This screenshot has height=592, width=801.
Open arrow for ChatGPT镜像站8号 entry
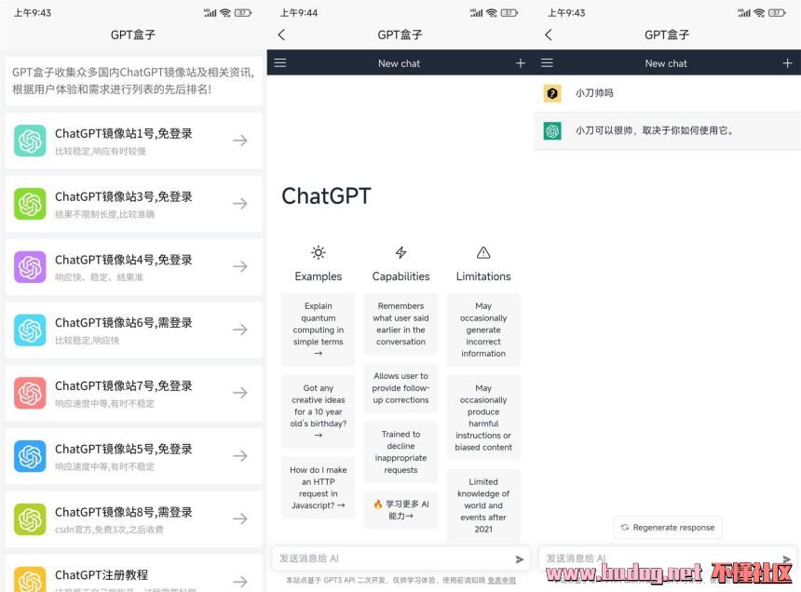(240, 519)
